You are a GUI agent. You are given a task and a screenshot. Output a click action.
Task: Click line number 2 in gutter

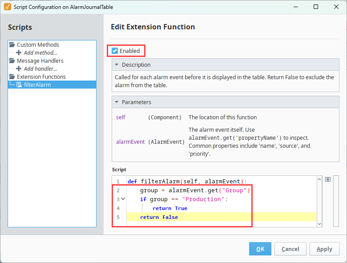[x=118, y=190]
